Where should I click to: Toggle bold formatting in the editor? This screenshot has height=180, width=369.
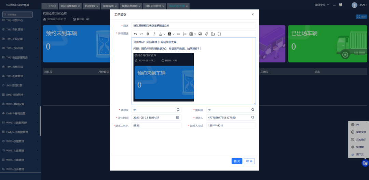(148, 34)
